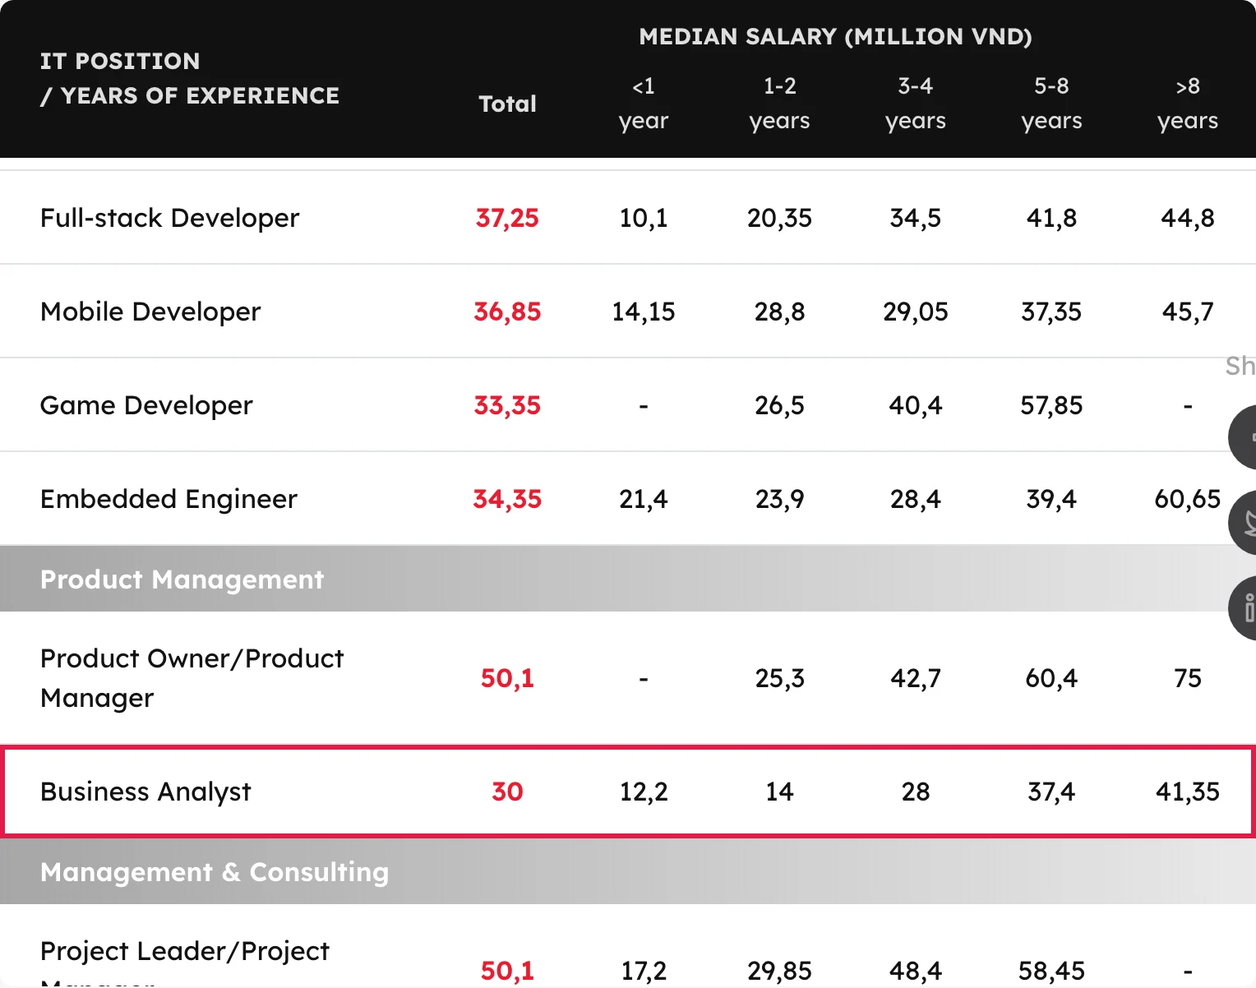Click the value '45,7' in Mobile Developer row
1256x988 pixels.
pos(1188,312)
